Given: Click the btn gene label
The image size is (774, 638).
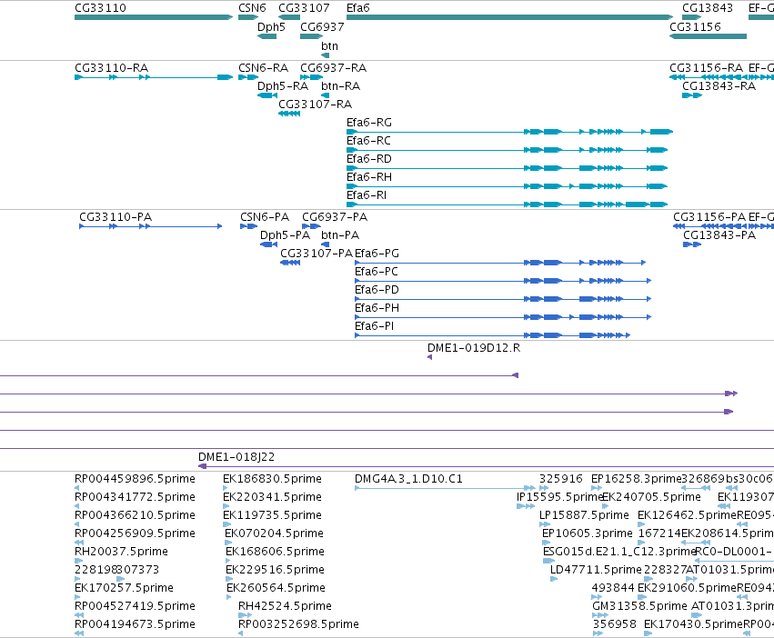Looking at the screenshot, I should click(x=330, y=45).
